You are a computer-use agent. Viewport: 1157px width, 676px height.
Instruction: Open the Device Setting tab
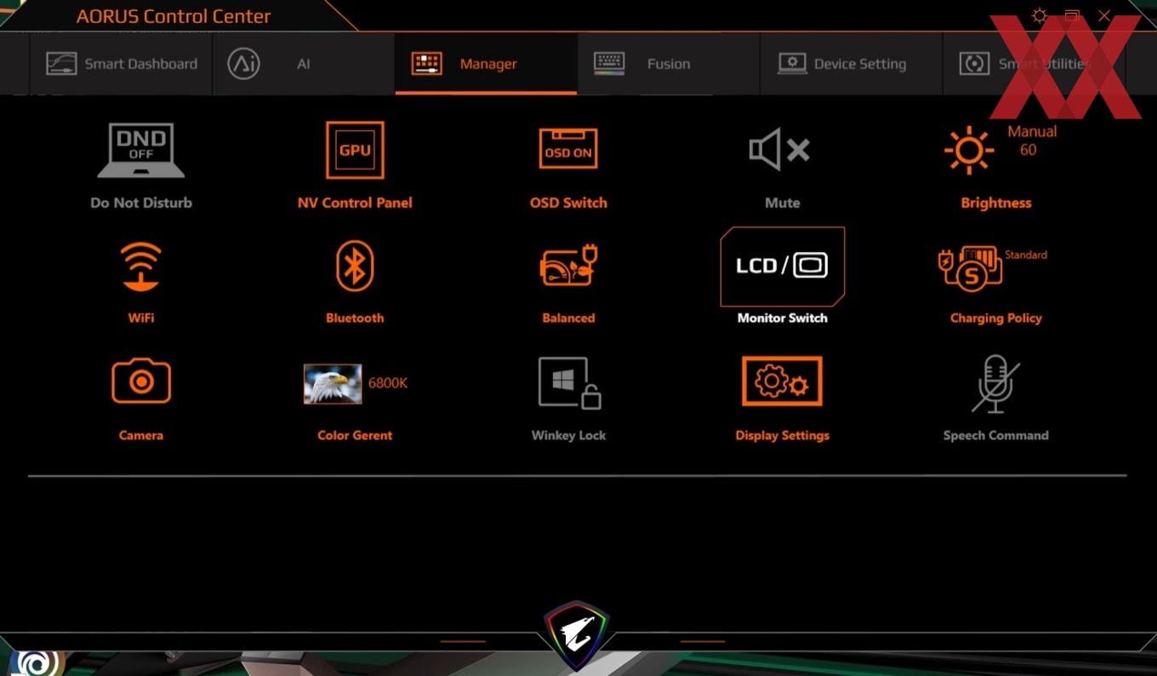point(852,64)
